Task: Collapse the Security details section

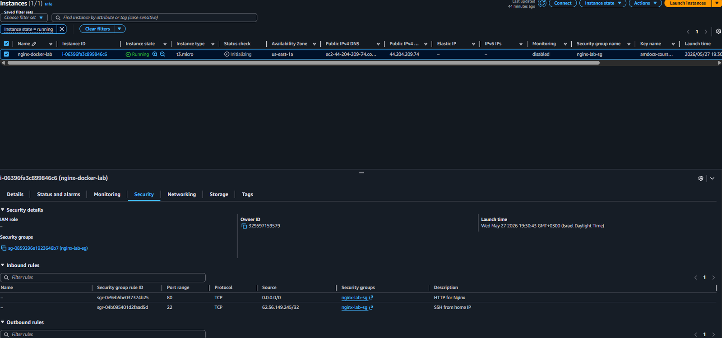Action: point(3,210)
